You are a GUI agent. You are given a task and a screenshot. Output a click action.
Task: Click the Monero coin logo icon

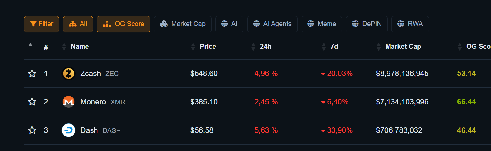tap(68, 102)
